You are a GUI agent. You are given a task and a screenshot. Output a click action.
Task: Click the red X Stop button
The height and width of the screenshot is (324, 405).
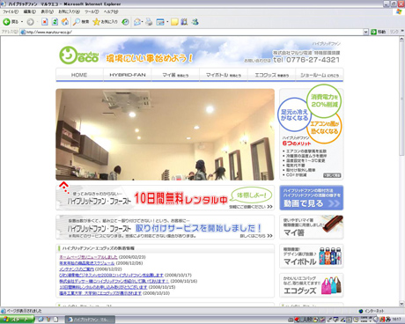[44, 22]
